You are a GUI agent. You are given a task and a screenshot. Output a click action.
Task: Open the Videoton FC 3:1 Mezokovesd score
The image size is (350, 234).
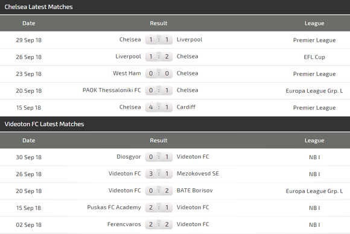[159, 174]
